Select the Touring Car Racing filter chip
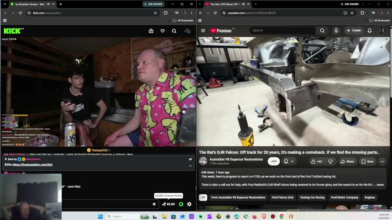Screen dimensions: 392x220 (312, 197)
